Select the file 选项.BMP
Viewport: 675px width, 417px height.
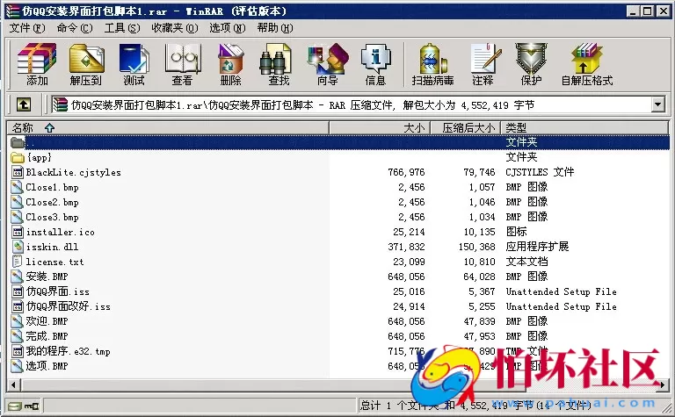(47, 366)
